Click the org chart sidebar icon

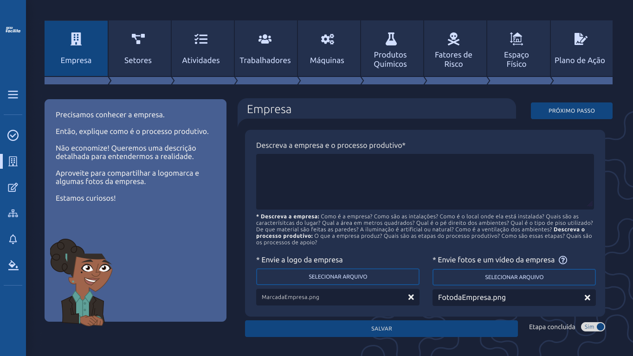13,213
